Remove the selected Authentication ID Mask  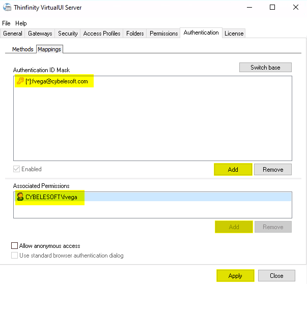pos(273,169)
